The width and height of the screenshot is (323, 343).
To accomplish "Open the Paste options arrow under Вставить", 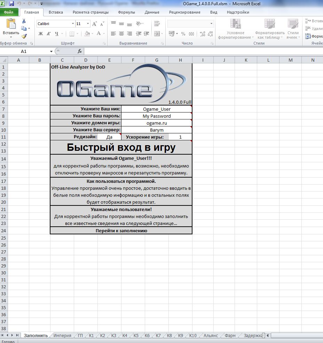I will tap(11, 37).
